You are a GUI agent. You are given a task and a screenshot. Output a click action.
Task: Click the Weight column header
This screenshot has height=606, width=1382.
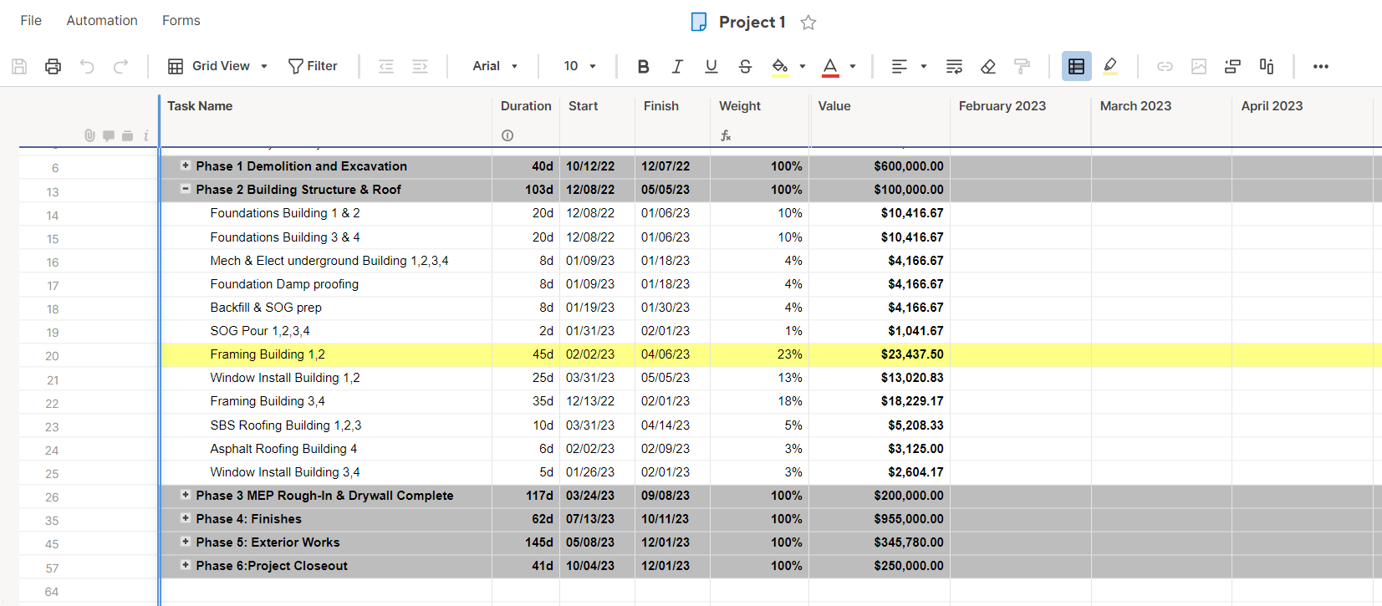tap(740, 106)
